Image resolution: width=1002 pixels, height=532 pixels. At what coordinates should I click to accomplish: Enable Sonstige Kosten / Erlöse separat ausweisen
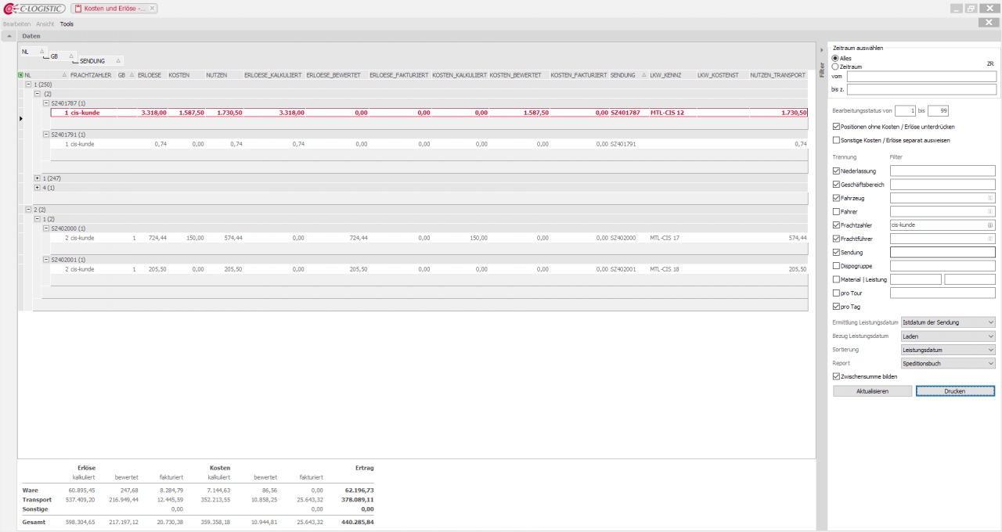click(x=836, y=140)
